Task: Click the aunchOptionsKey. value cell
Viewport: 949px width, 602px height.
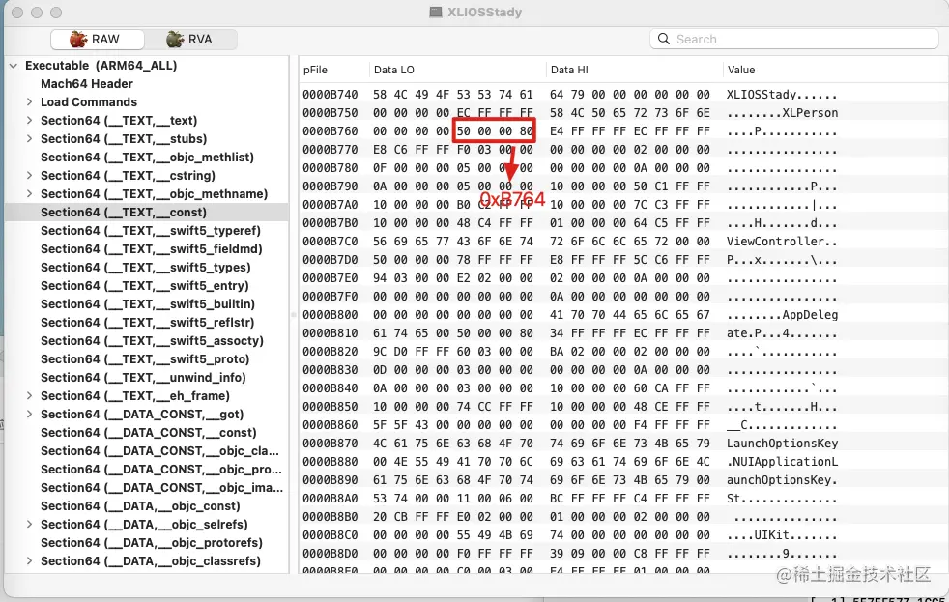Action: click(783, 480)
